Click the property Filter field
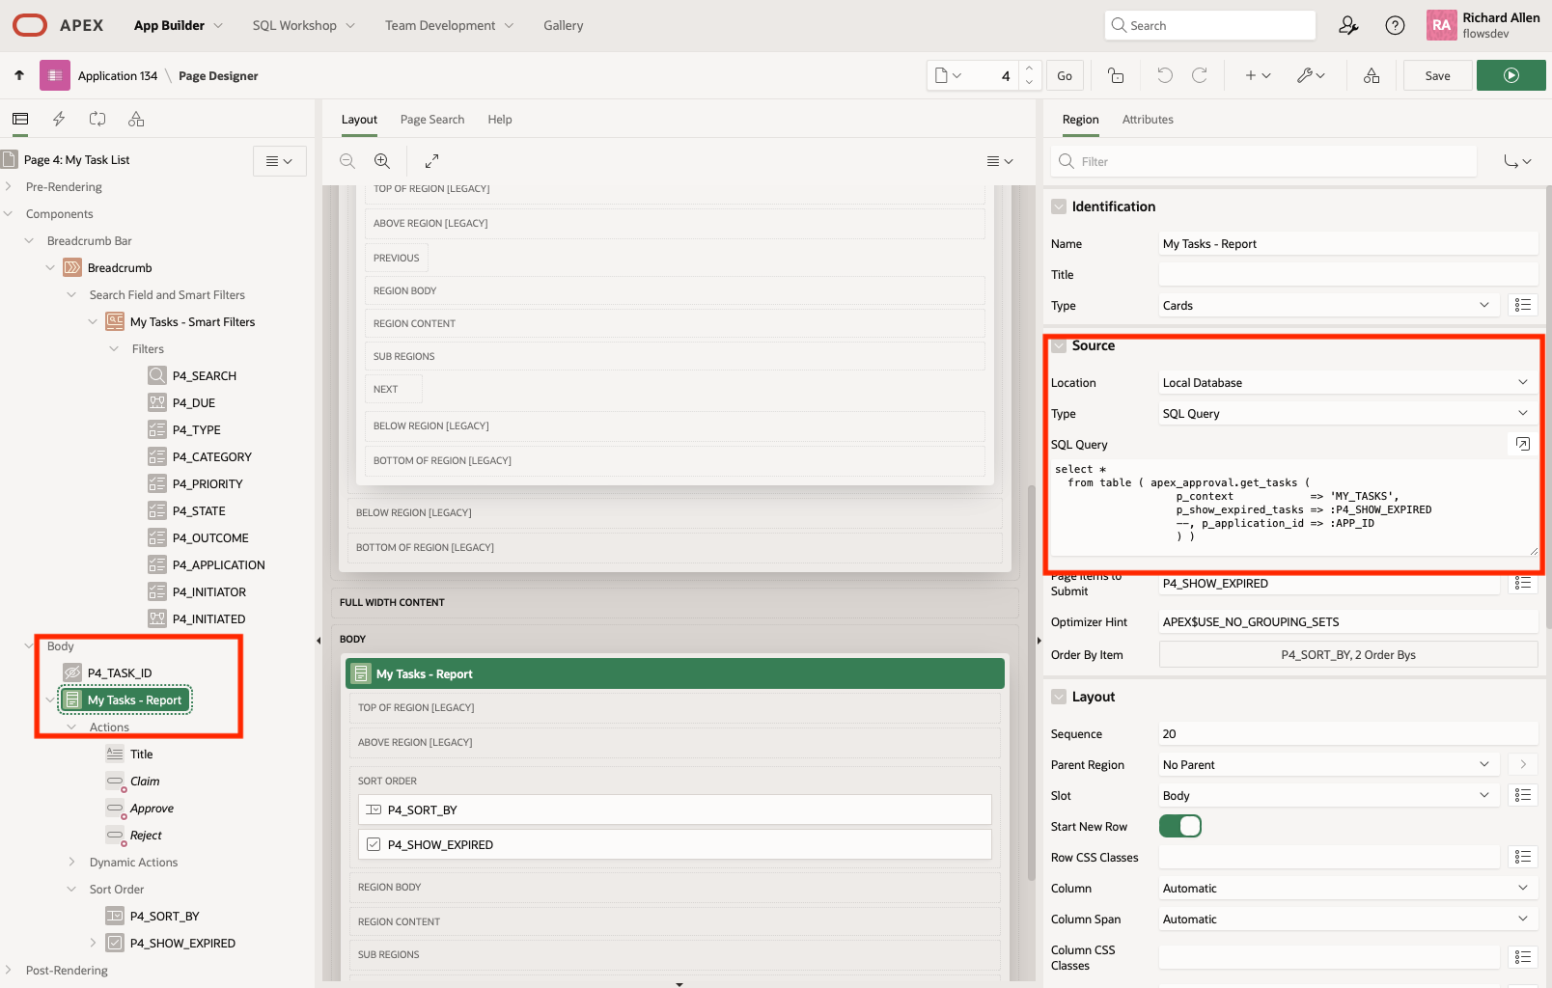Image resolution: width=1552 pixels, height=988 pixels. (1263, 161)
